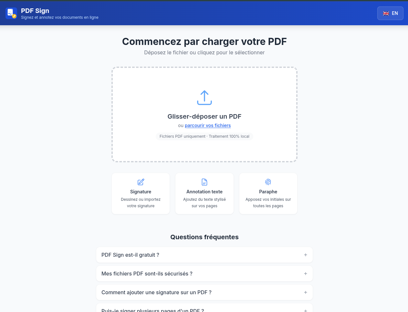408x312 pixels.
Task: Click the upload arrow icon
Action: [x=204, y=98]
